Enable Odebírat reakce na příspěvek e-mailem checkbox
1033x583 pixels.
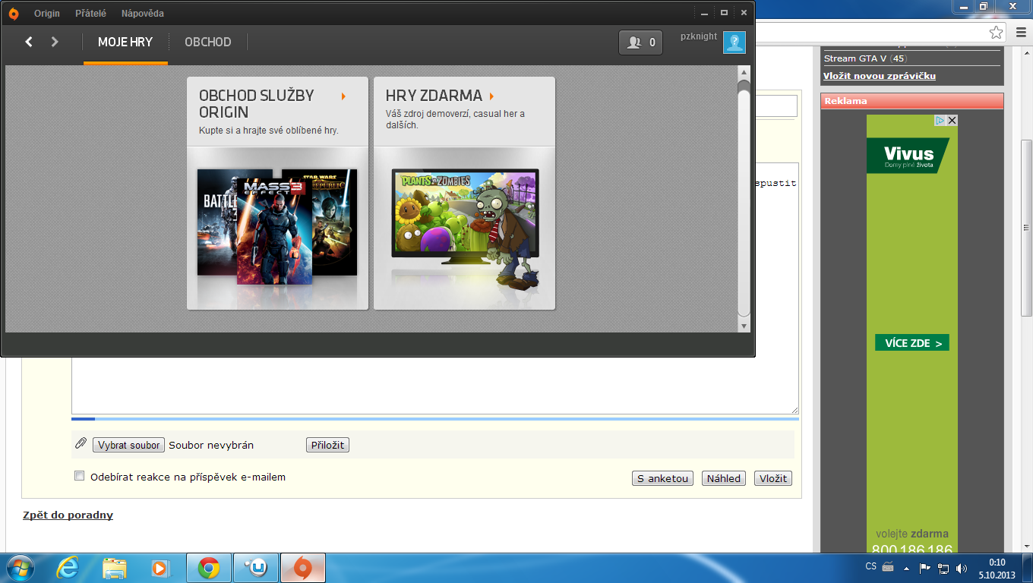tap(79, 476)
